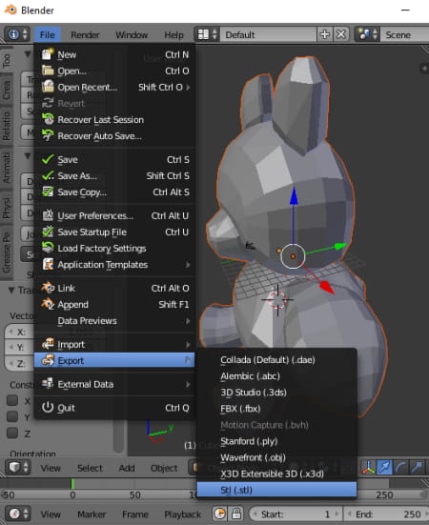Click the Recover Last Session icon

click(48, 119)
